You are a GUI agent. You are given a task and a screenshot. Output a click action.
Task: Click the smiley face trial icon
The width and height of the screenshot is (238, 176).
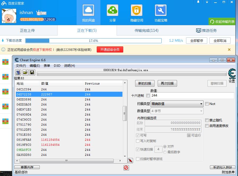point(3,49)
